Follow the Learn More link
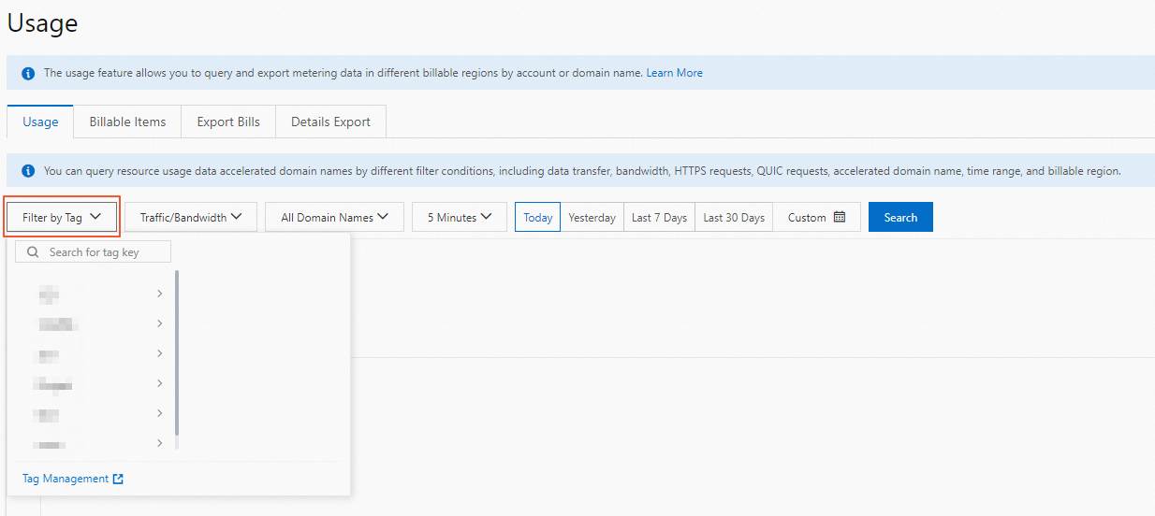Screen dimensions: 1155x516 [674, 72]
